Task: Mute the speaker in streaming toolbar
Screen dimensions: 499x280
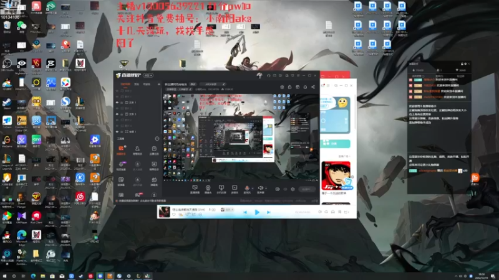Action: 260,189
